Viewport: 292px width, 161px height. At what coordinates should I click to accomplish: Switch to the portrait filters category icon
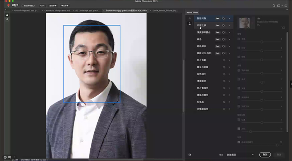point(190,24)
